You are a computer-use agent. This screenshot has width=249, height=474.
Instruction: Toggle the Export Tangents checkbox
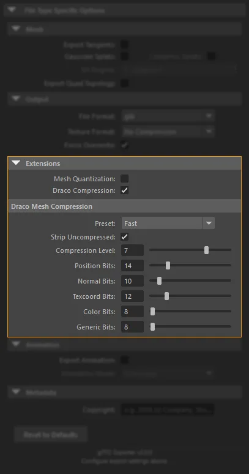pyautogui.click(x=124, y=45)
